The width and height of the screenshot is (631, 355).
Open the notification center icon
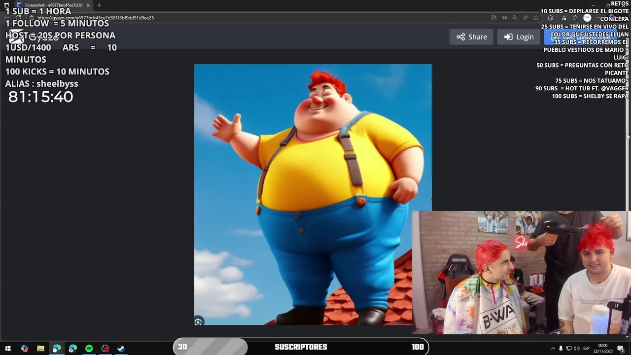pos(621,349)
